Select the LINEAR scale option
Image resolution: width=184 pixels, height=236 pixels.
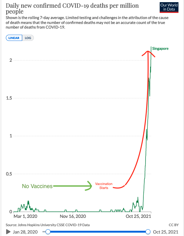pos(14,38)
